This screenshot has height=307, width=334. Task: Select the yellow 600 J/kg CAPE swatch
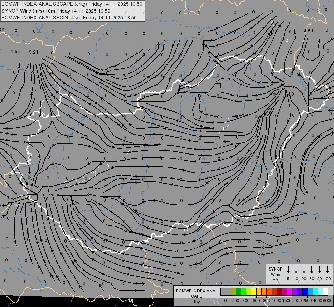click(x=254, y=292)
